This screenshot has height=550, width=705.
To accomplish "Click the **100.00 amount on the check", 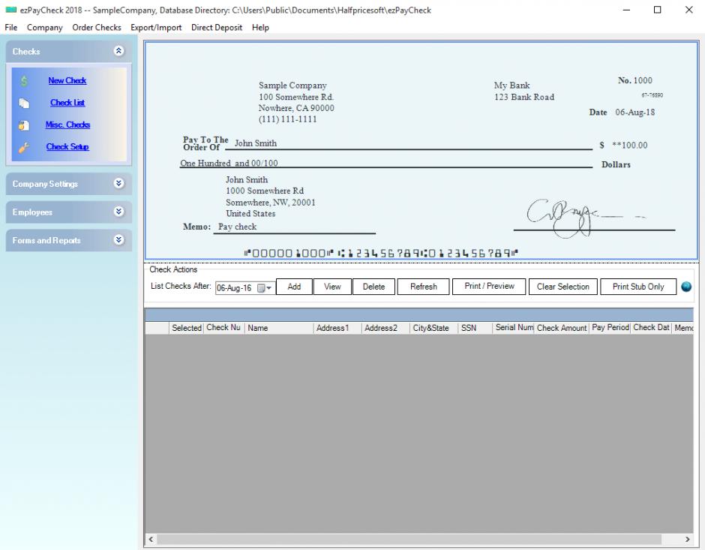I will pyautogui.click(x=630, y=146).
